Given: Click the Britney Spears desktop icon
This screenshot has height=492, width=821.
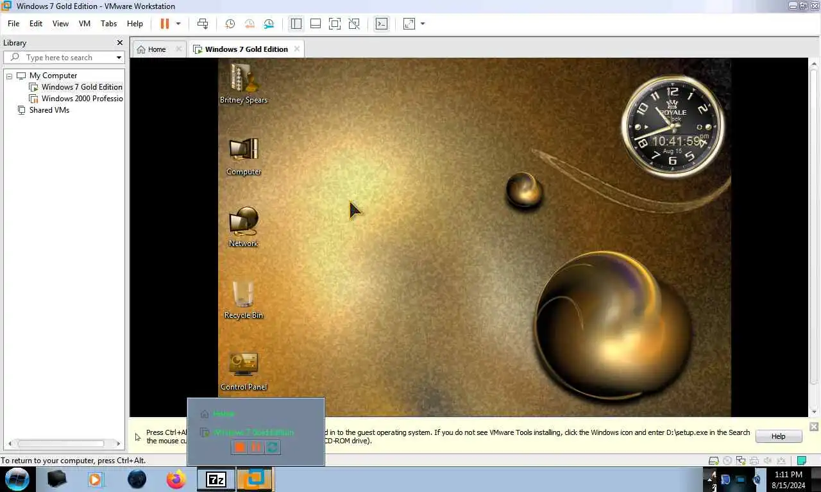Looking at the screenshot, I should pos(244,84).
